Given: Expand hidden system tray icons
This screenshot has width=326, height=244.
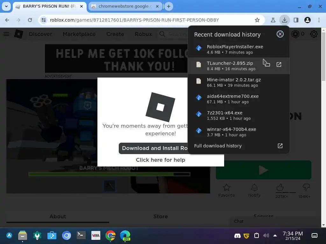Looking at the screenshot, I should pyautogui.click(x=275, y=235).
